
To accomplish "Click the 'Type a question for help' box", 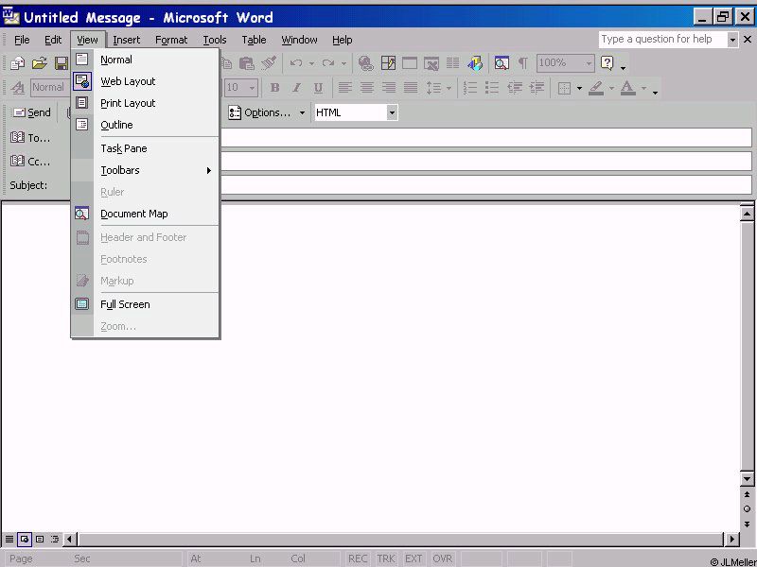I will point(661,39).
